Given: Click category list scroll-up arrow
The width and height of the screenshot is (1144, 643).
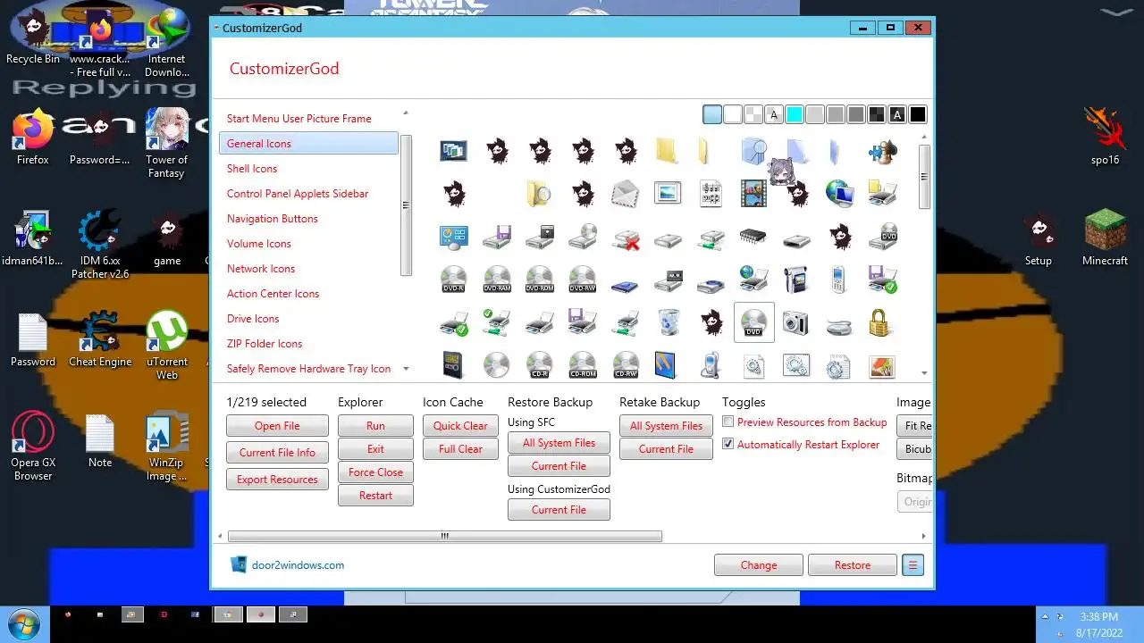Looking at the screenshot, I should pyautogui.click(x=406, y=113).
